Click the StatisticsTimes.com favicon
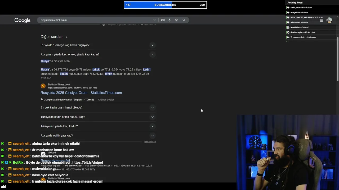 [x=43, y=86]
